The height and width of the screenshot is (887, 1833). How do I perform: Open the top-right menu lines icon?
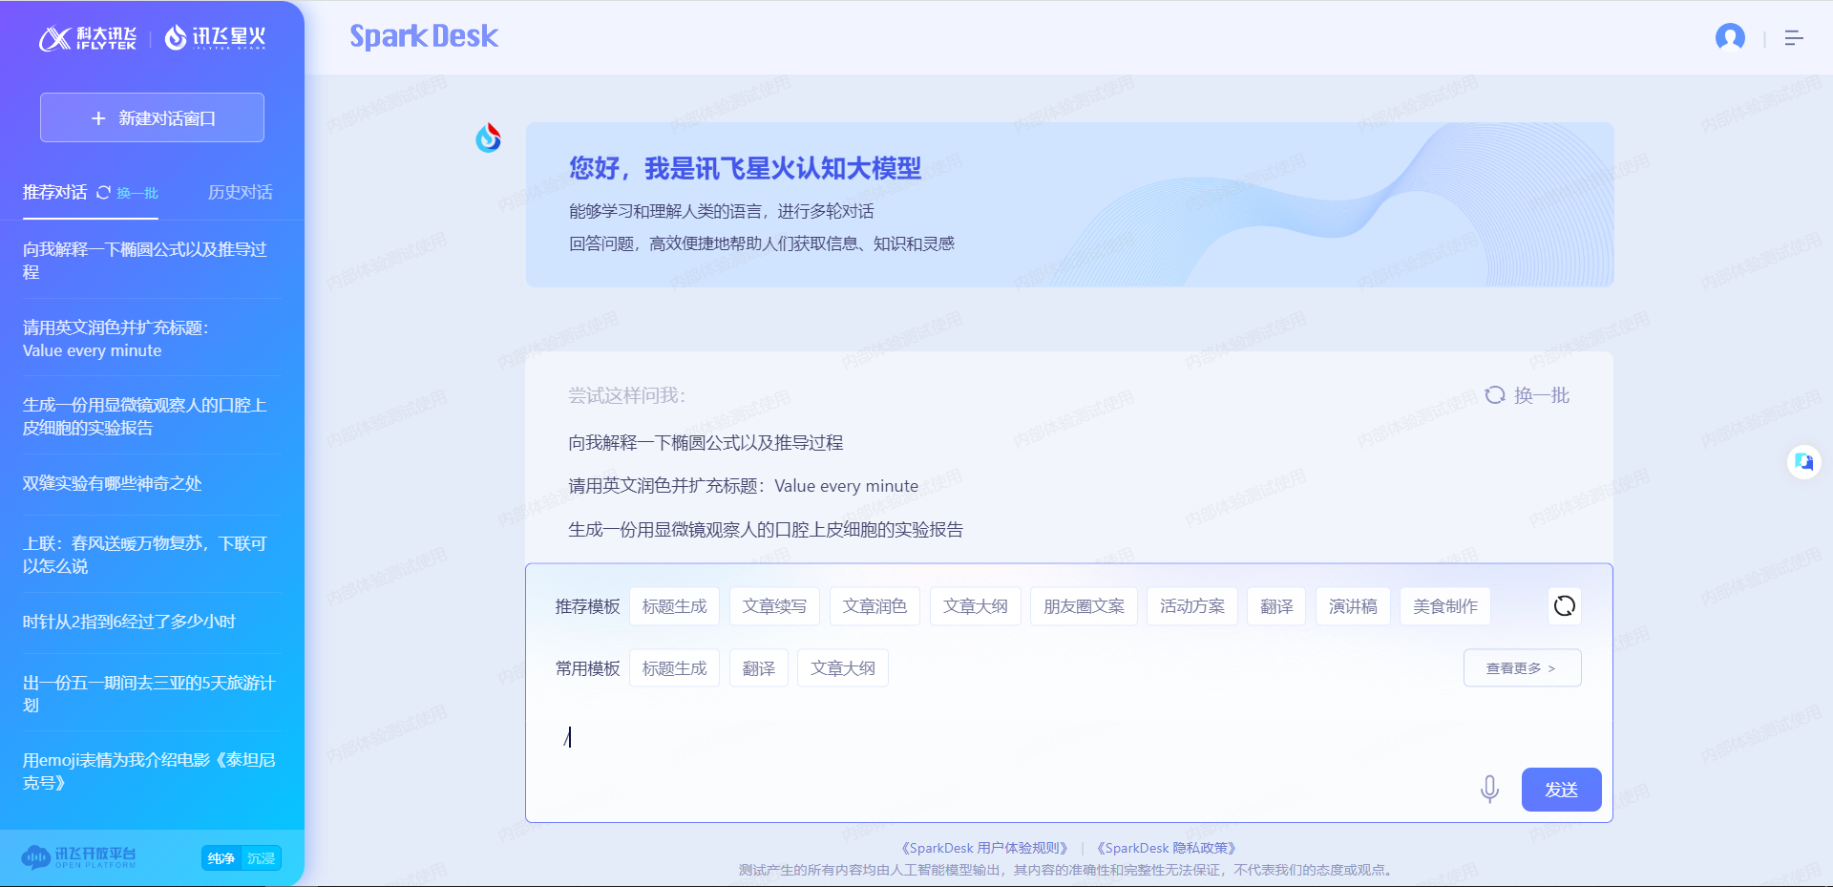1794,37
